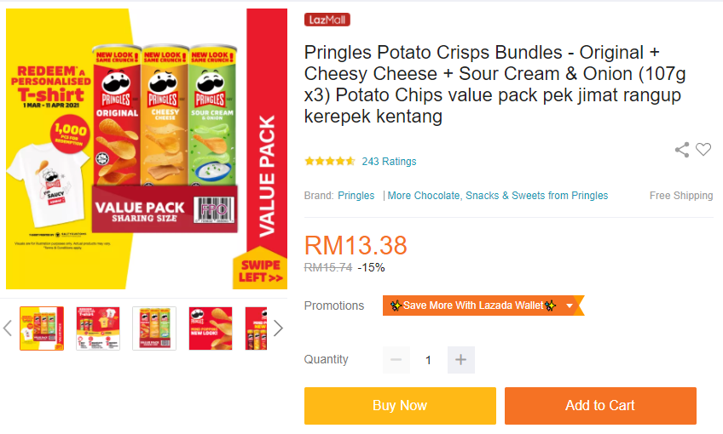The height and width of the screenshot is (434, 723).
Task: Show next thumbnails with right arrow
Action: [278, 328]
